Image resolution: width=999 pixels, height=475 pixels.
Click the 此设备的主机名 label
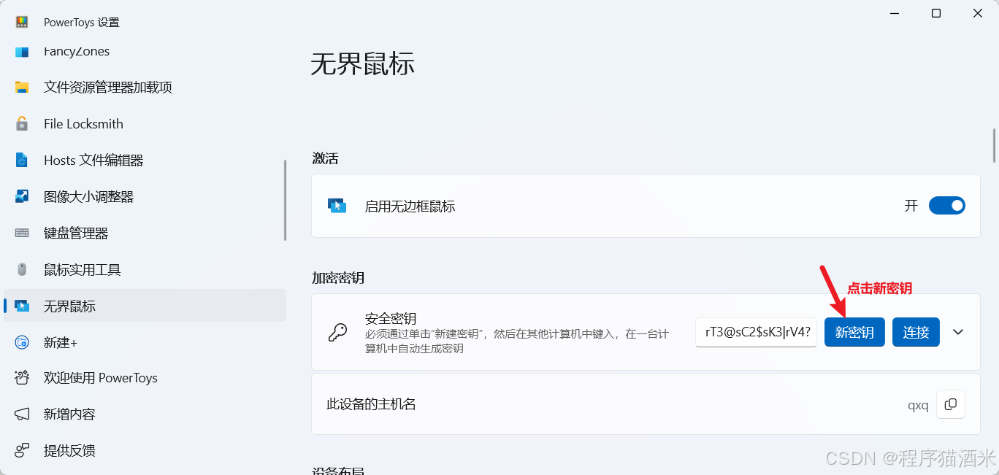click(x=371, y=404)
